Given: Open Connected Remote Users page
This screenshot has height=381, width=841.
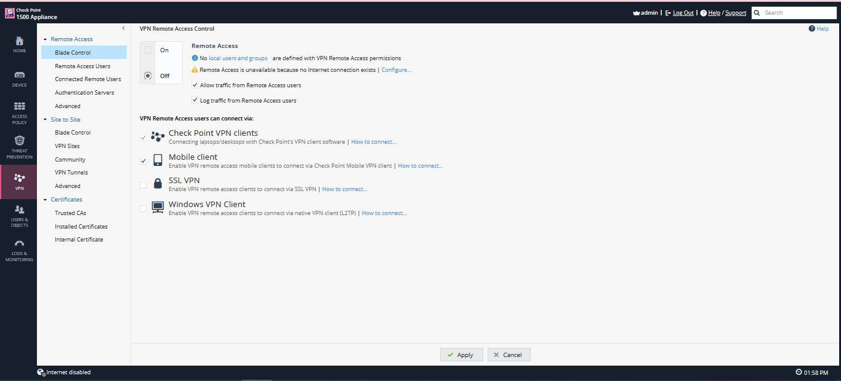Looking at the screenshot, I should (x=88, y=79).
